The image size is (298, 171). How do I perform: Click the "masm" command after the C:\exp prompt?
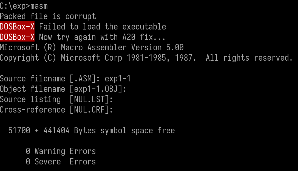point(39,6)
